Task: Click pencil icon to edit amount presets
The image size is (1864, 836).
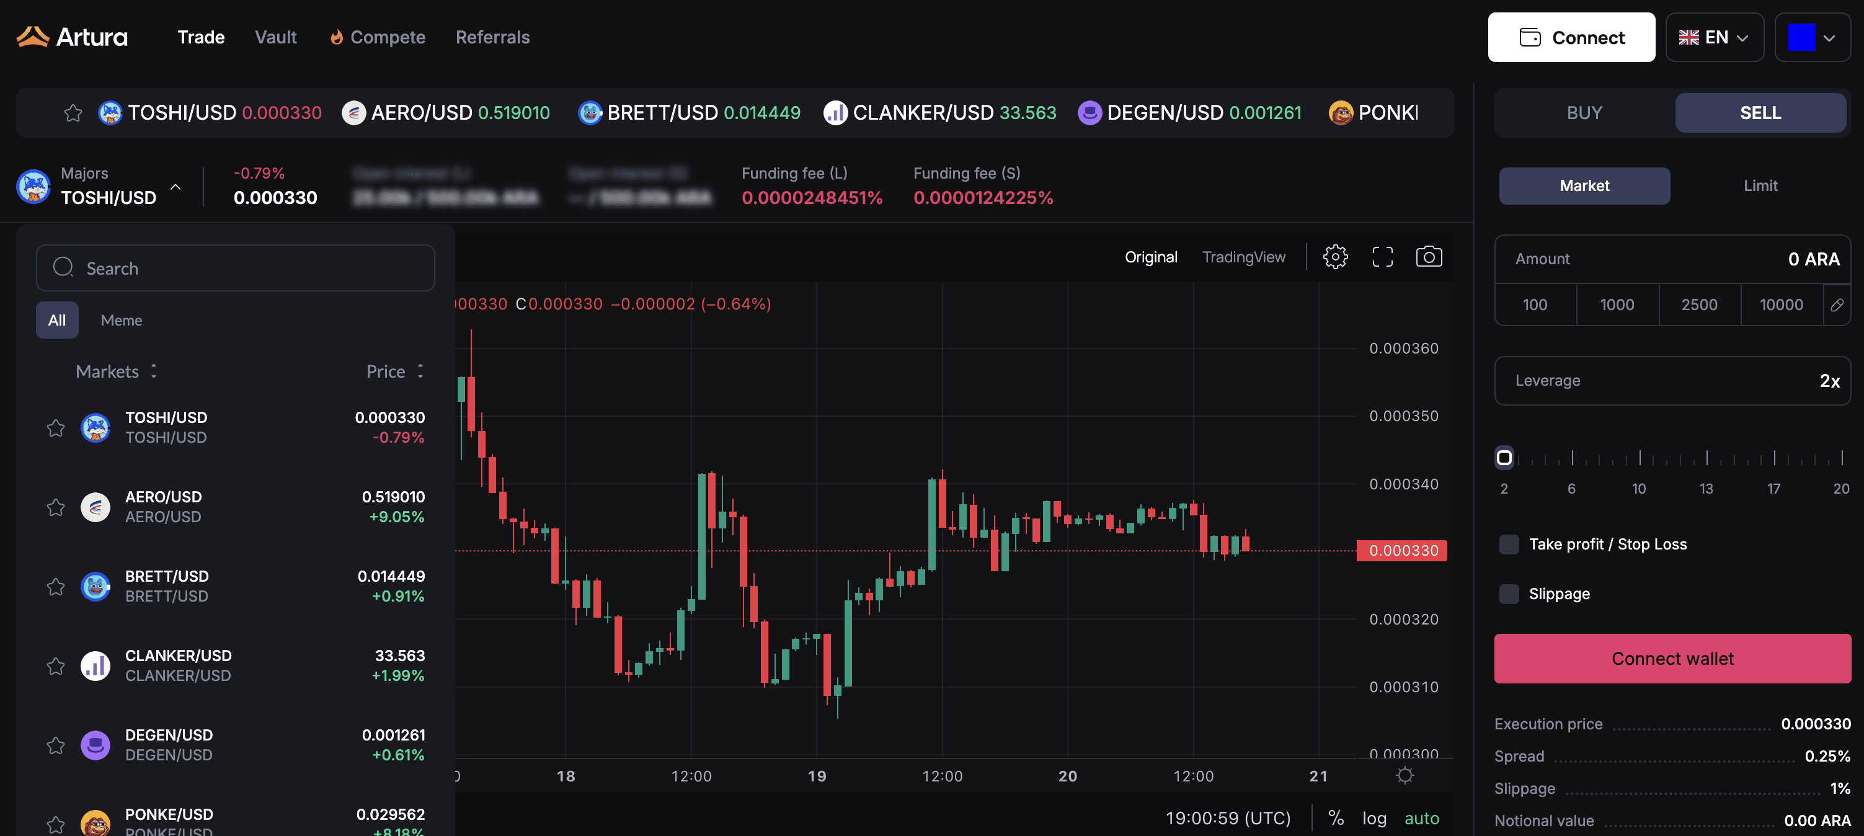Action: 1837,305
